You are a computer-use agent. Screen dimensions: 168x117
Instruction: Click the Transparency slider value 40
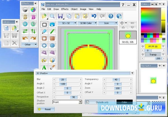116,80
